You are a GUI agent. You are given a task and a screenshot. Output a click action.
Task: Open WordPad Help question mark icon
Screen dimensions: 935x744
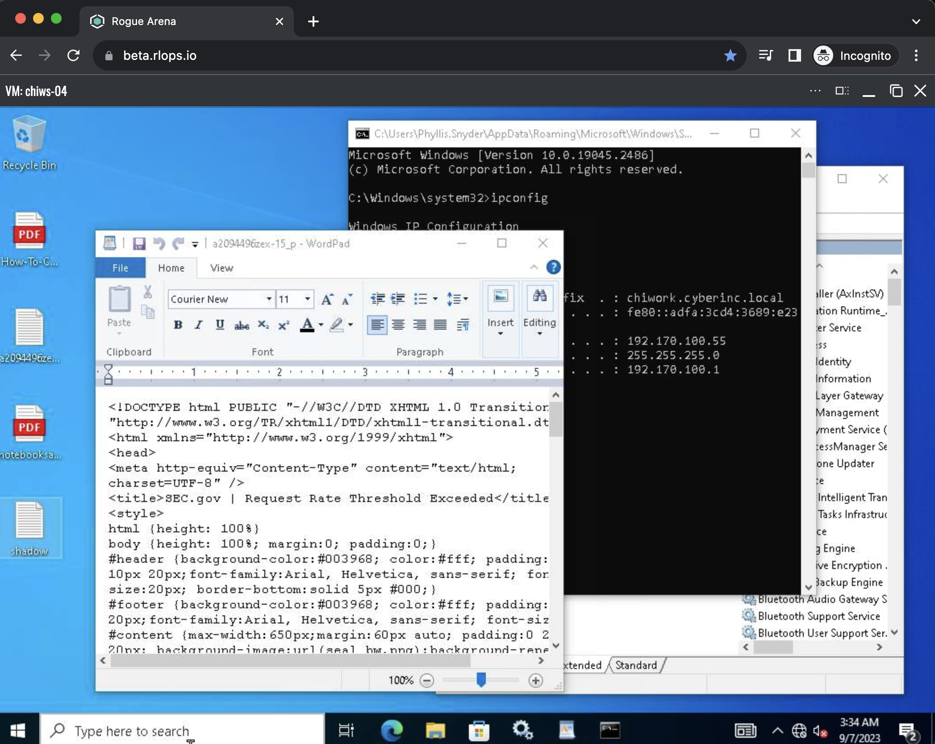click(x=553, y=268)
